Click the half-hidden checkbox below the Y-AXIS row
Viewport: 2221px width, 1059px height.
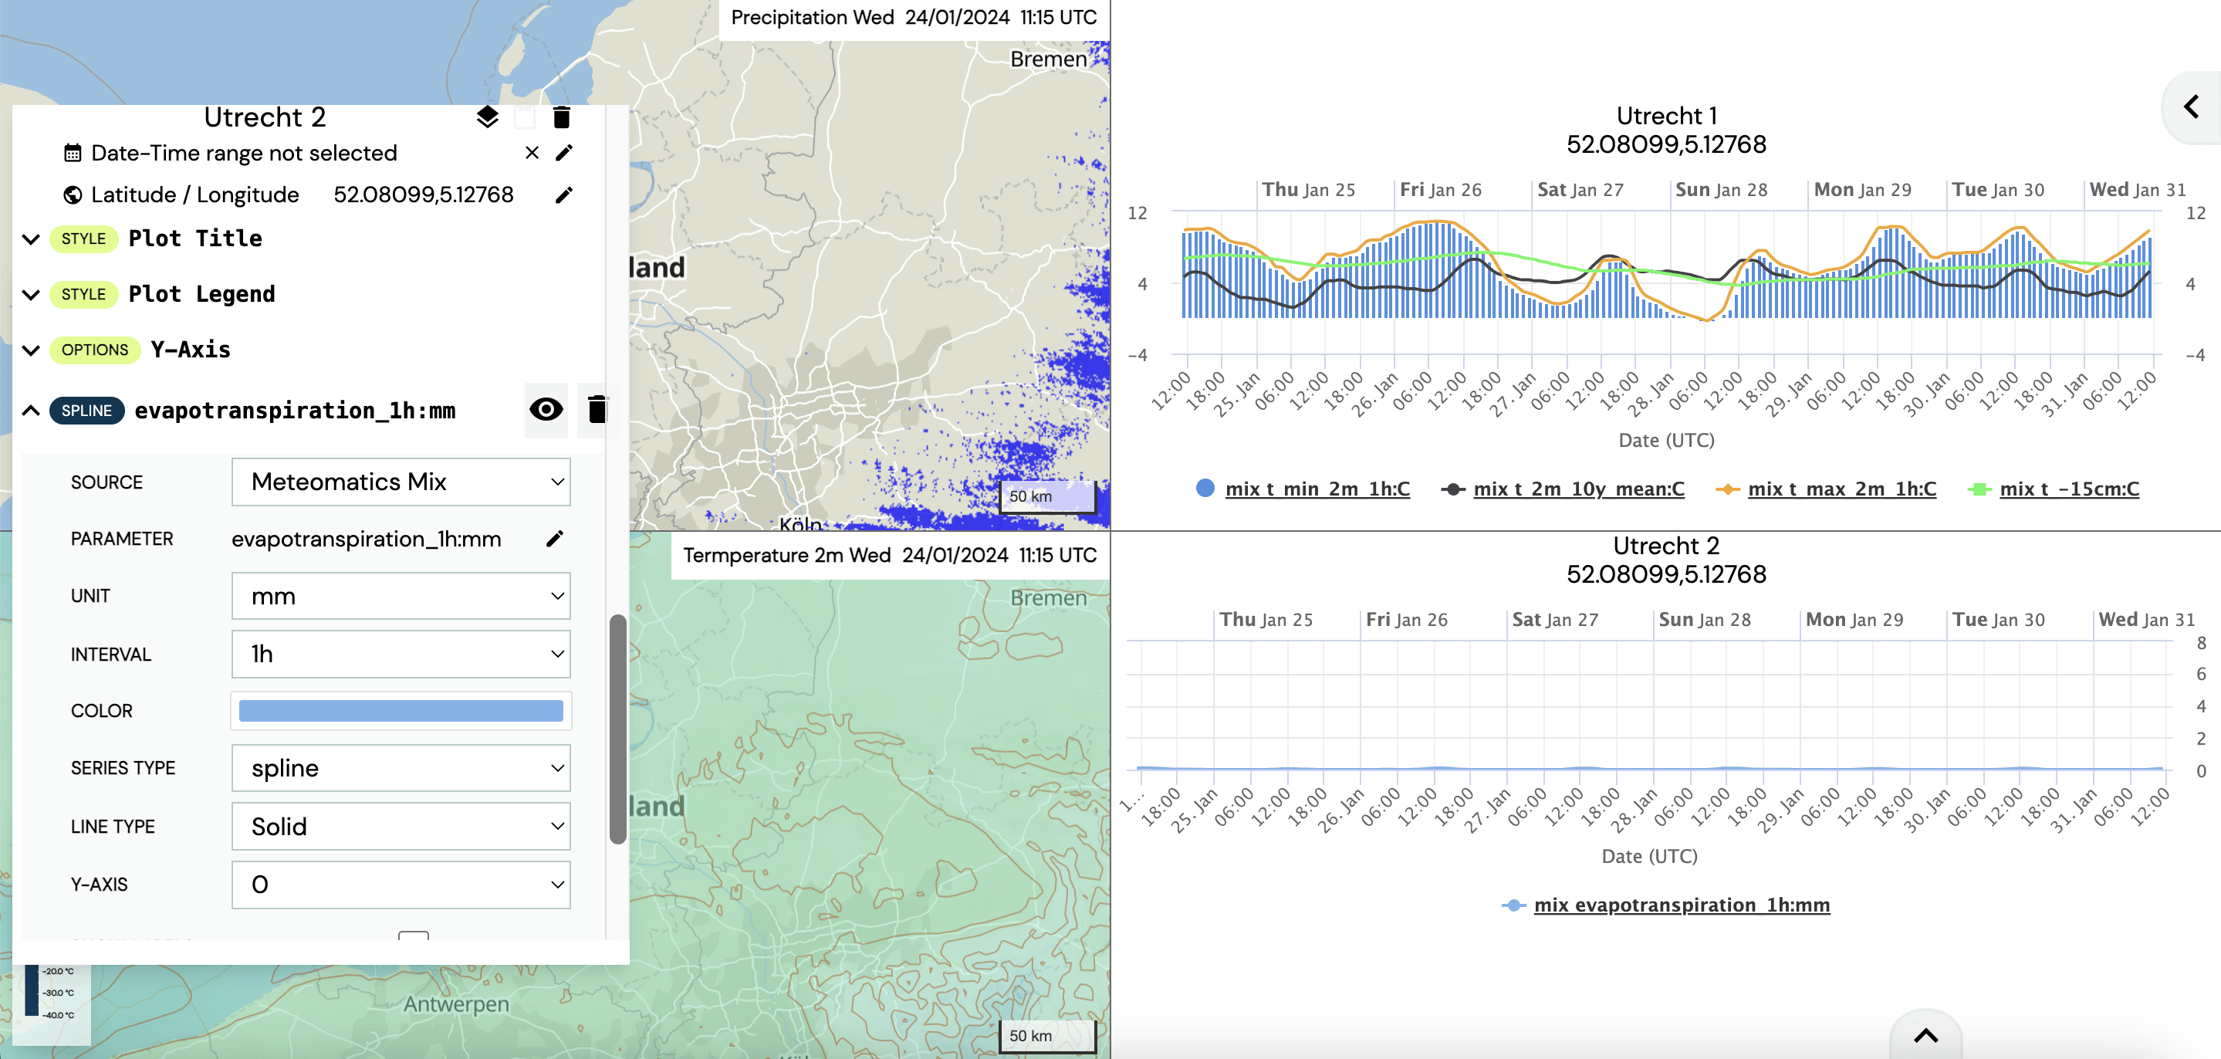(413, 936)
